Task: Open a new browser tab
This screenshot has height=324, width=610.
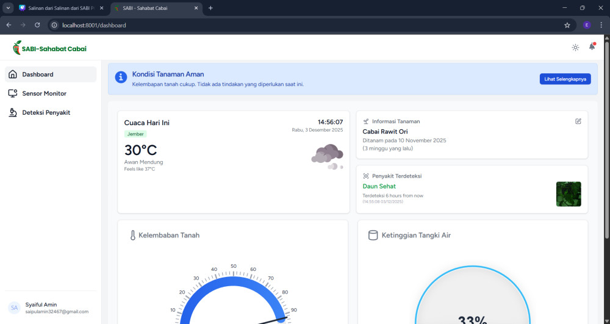Action: [210, 8]
